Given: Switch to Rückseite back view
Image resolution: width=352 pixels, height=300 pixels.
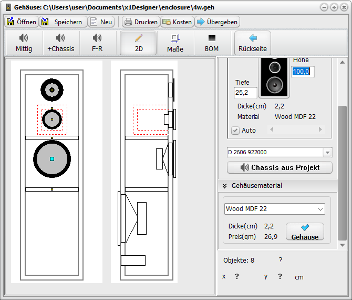Looking at the screenshot, I should point(253,43).
